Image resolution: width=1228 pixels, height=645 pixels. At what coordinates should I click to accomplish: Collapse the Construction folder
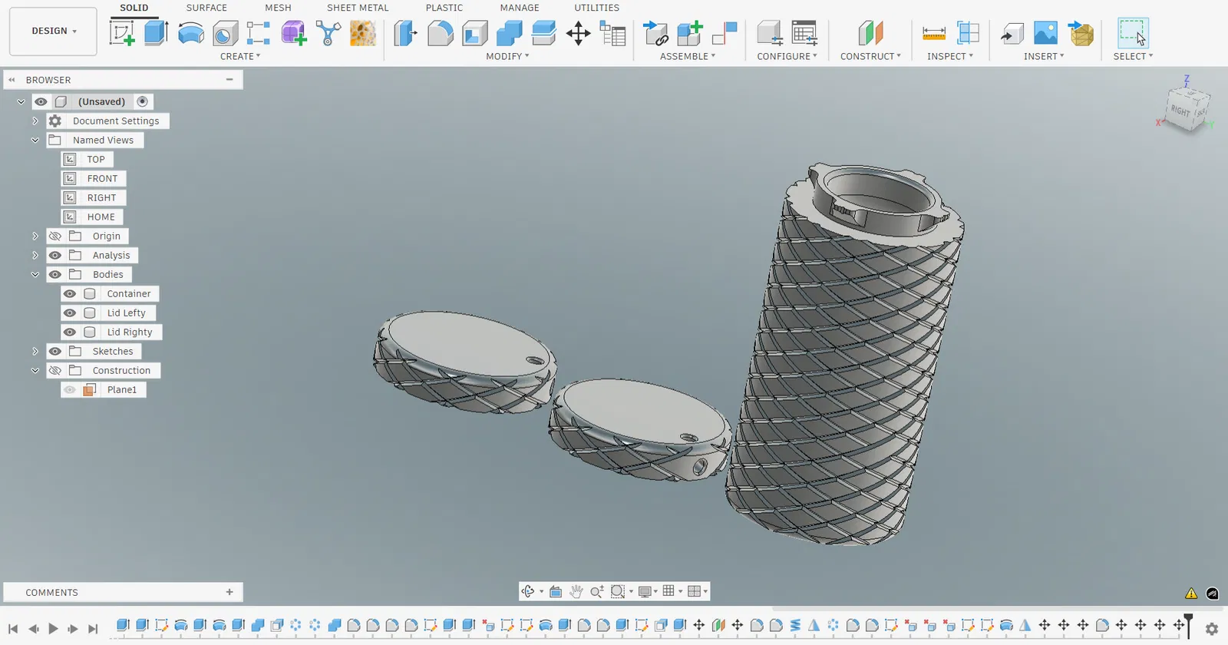tap(35, 371)
